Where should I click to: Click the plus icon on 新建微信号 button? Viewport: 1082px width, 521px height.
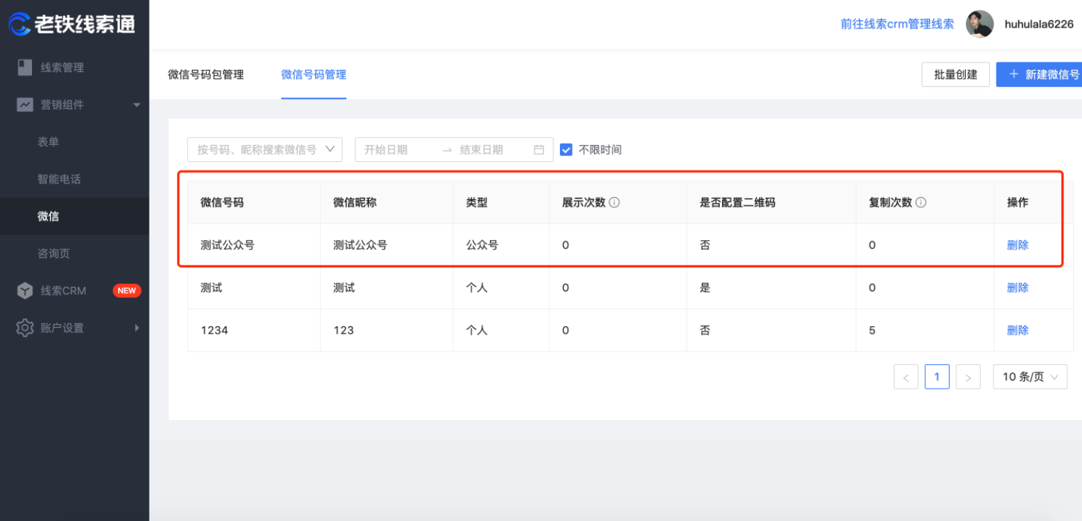tap(1014, 74)
